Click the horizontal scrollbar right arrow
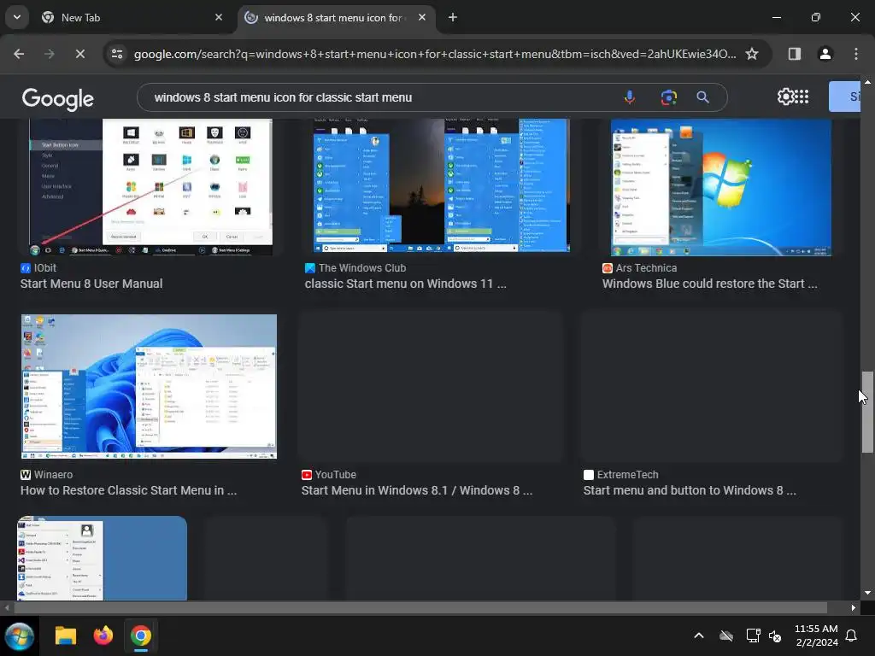Viewport: 875px width, 656px height. click(854, 607)
